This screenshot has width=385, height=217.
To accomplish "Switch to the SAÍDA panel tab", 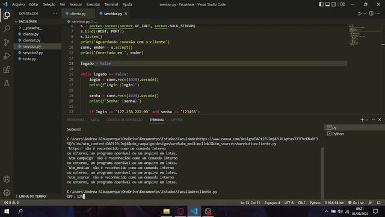I will click(95, 120).
